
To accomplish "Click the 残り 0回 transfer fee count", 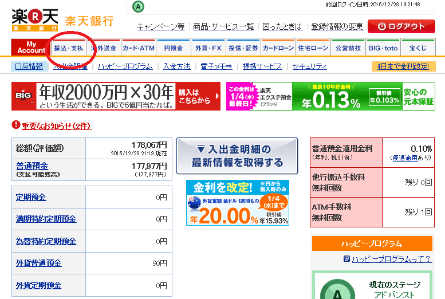I will point(419,182).
